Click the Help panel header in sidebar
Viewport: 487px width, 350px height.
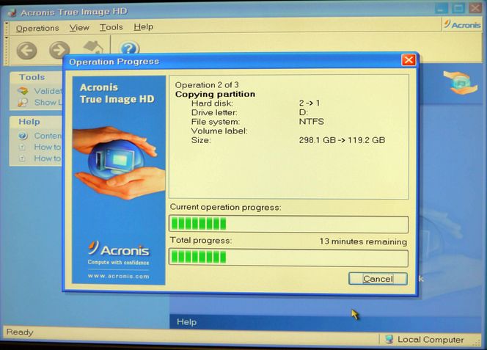[36, 122]
